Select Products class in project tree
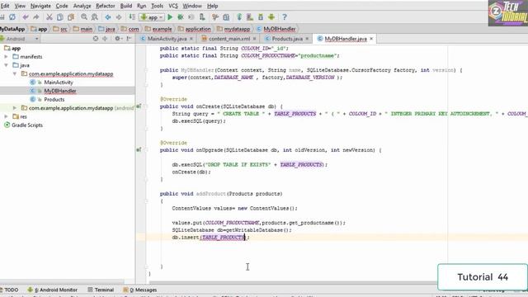Viewport: 528px width, 297px height. [54, 99]
